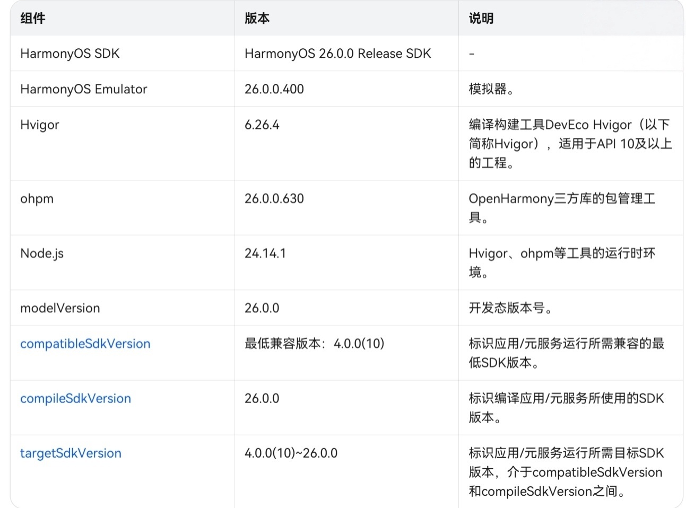Click the 模拟器。 description text

(x=491, y=89)
